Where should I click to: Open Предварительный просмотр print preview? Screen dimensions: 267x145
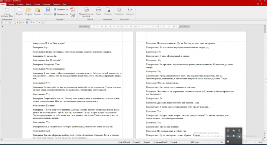coord(86,12)
